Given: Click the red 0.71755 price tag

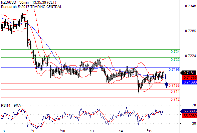Looking at the screenshot, I should (x=189, y=77).
